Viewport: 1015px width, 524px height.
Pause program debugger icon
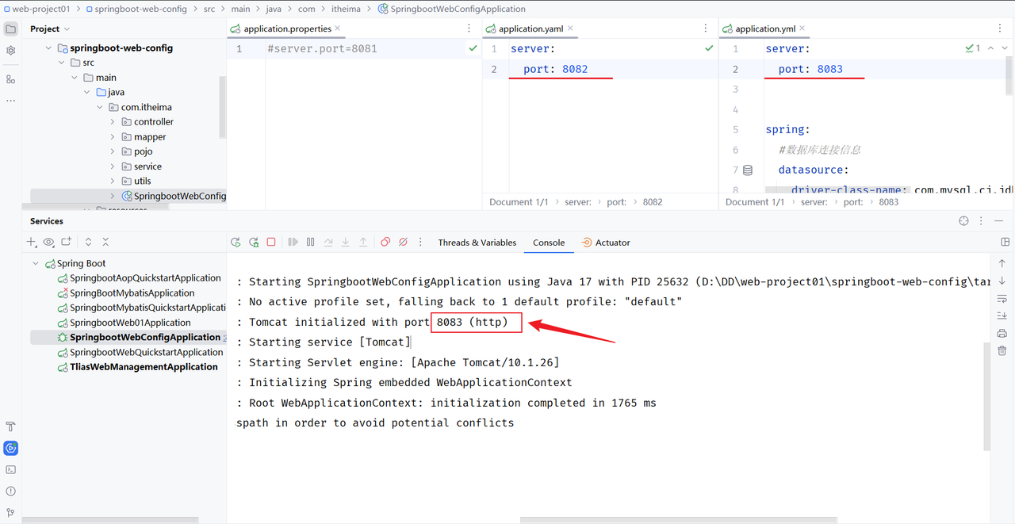point(311,243)
